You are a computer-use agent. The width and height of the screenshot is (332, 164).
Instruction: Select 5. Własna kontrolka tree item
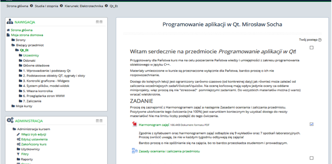(x=38, y=91)
